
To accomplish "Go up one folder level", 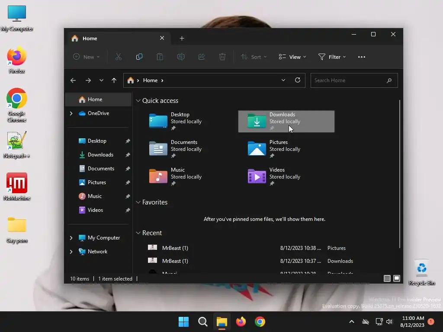I will pyautogui.click(x=114, y=80).
